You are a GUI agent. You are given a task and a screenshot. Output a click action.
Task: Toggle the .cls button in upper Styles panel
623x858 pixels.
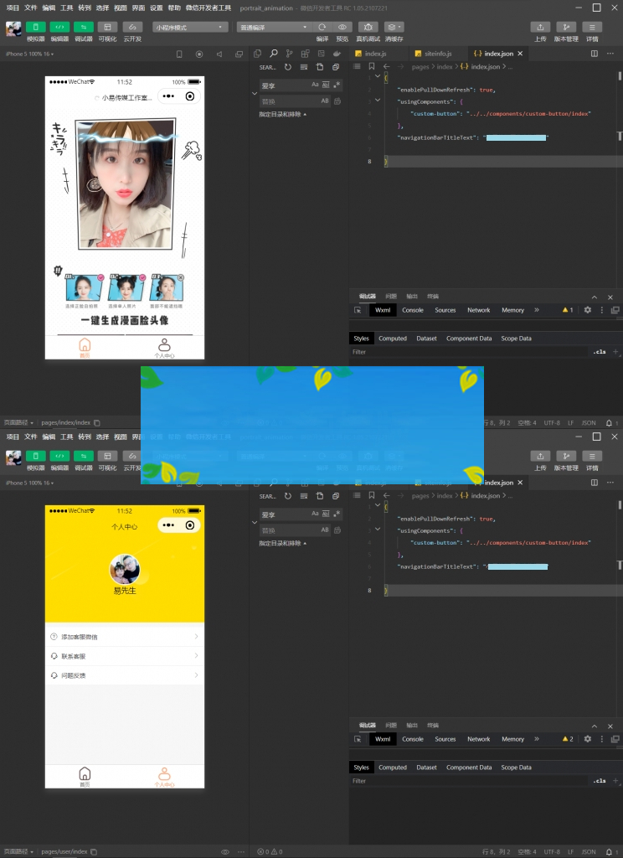pyautogui.click(x=599, y=352)
